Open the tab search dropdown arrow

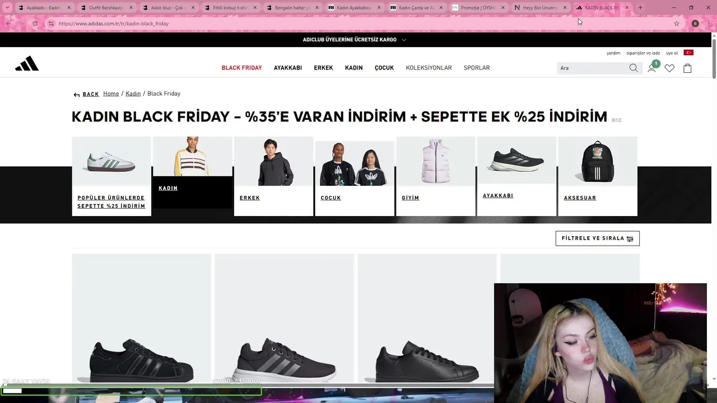[x=7, y=8]
